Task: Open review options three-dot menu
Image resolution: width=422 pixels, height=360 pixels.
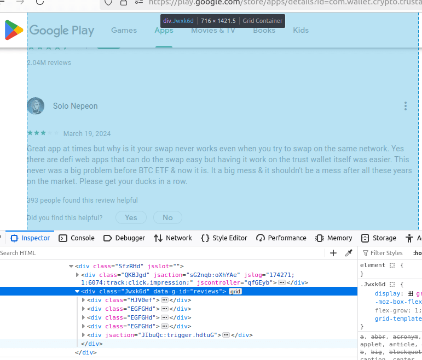Action: click(x=406, y=106)
